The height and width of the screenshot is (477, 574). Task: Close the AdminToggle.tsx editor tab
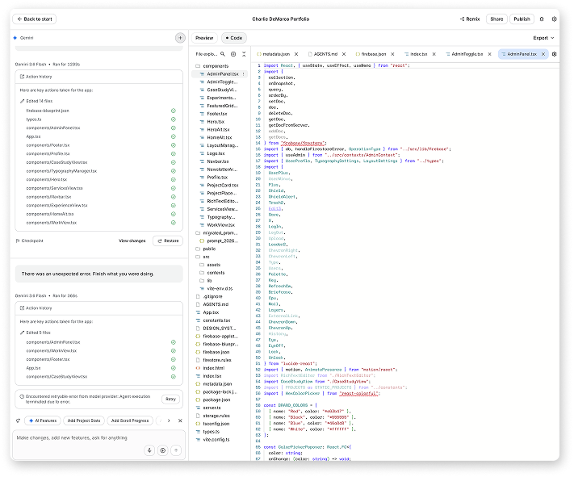coord(489,54)
